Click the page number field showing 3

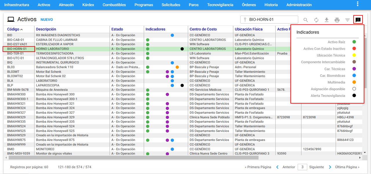click(x=302, y=167)
